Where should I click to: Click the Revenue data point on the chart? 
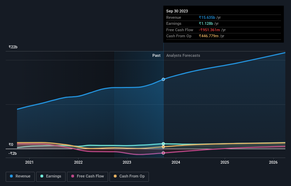tap(163, 80)
